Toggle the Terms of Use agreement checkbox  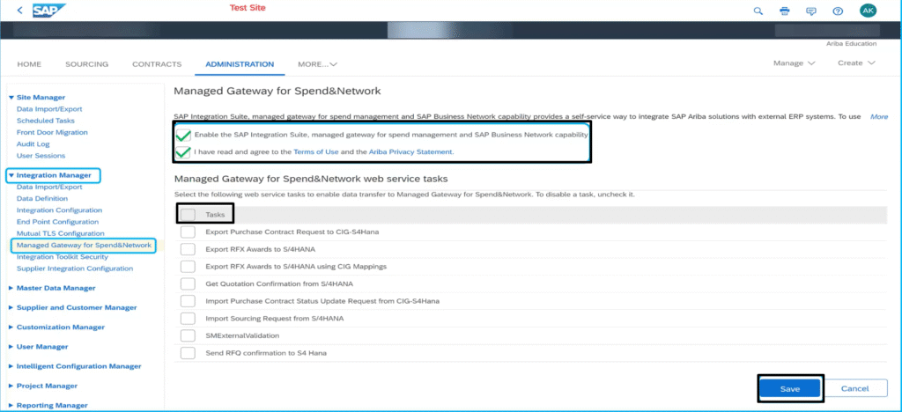pyautogui.click(x=183, y=152)
